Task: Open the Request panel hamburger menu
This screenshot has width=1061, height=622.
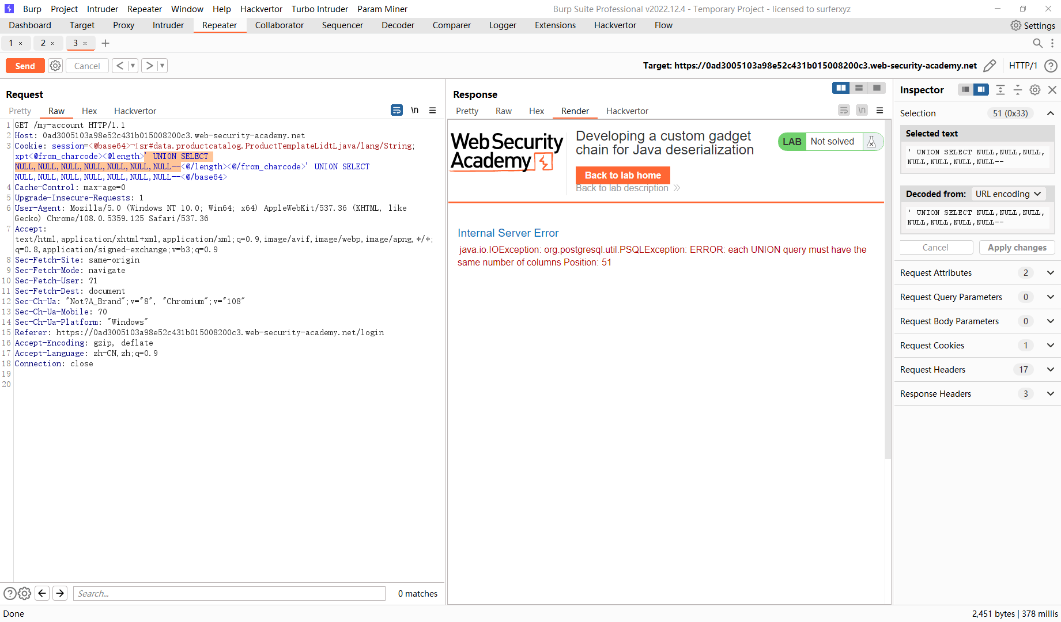Action: [432, 111]
